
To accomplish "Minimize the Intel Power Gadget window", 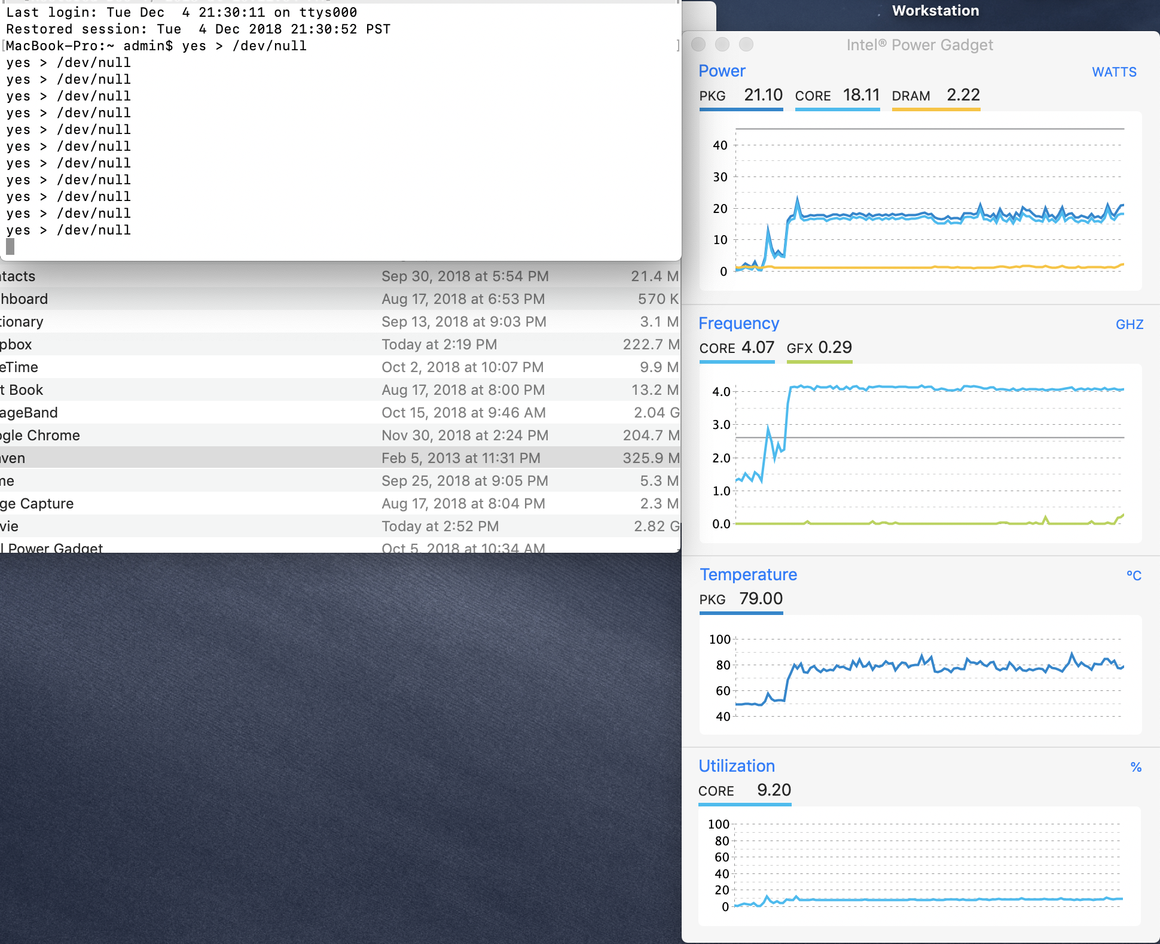I will coord(722,44).
